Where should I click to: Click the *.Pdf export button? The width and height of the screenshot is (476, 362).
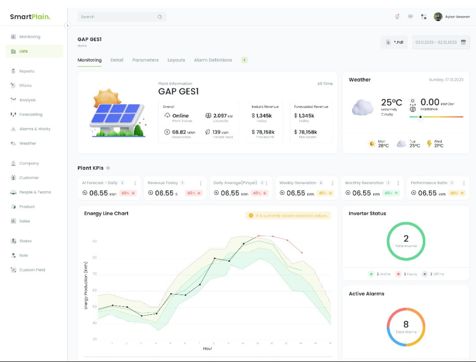click(394, 43)
